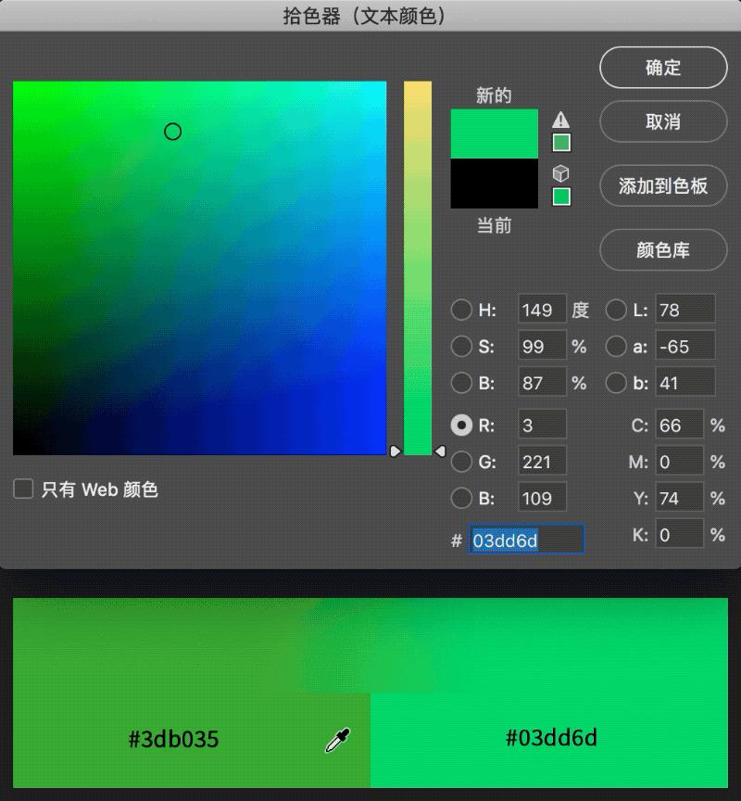This screenshot has width=741, height=801.
Task: Select the G radio button
Action: pos(462,461)
